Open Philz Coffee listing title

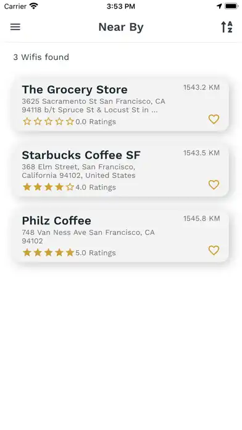[56, 221]
